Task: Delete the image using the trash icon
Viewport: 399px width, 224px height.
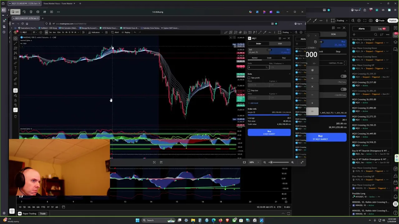Action: coord(31,12)
